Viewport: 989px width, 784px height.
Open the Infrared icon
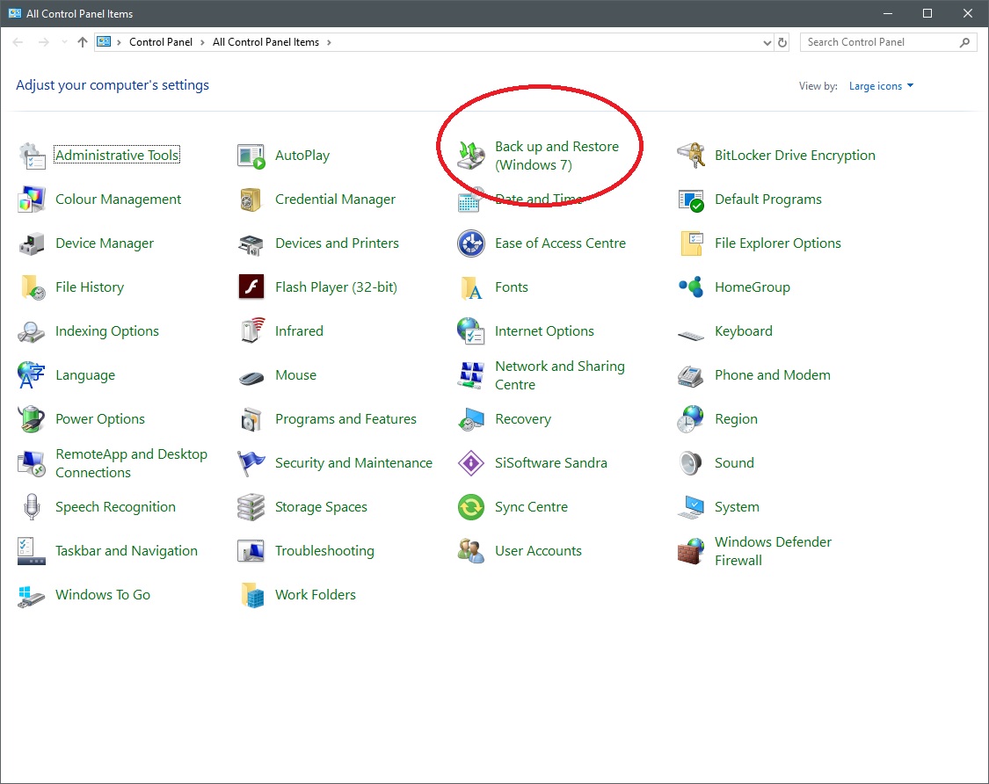click(x=251, y=331)
